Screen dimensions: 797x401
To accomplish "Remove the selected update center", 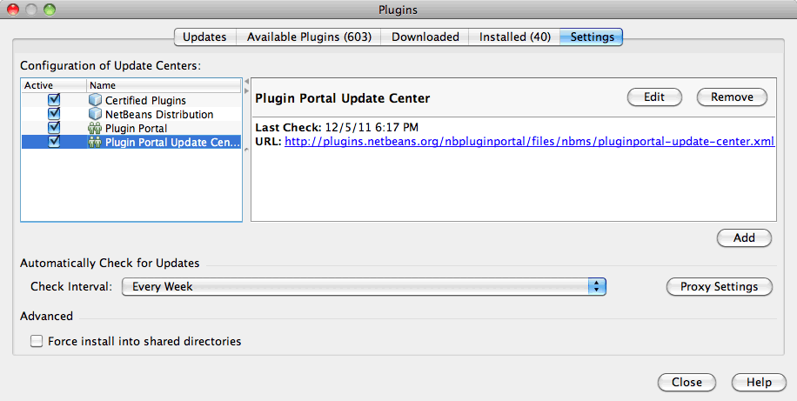I will 732,97.
